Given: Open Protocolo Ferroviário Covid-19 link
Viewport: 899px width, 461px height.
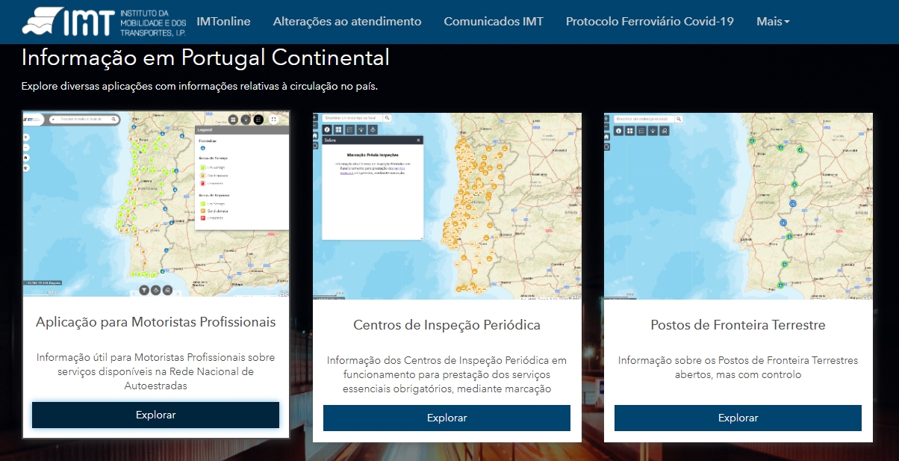Looking at the screenshot, I should (x=650, y=22).
